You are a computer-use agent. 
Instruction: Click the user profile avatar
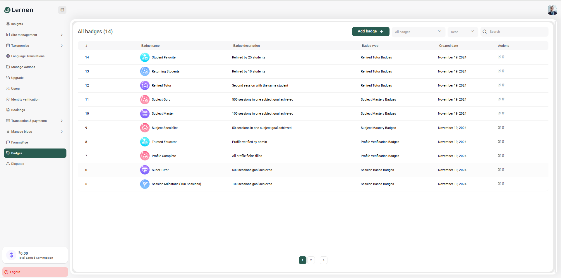552,10
